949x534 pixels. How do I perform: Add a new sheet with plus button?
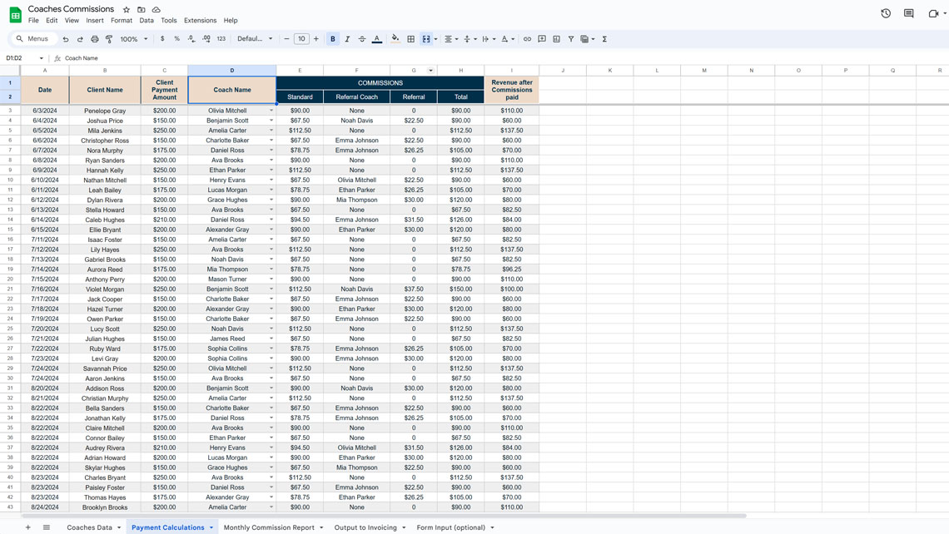coord(27,527)
